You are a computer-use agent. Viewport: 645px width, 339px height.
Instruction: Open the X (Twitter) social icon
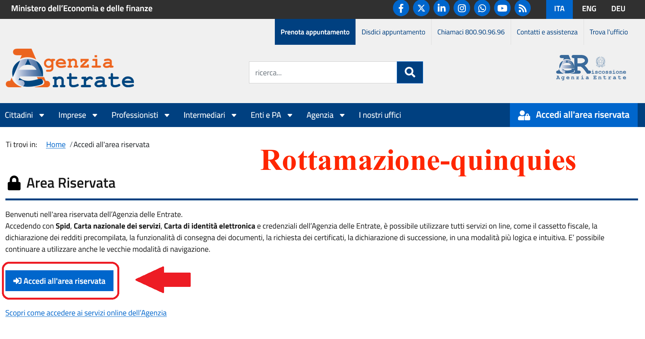tap(421, 8)
